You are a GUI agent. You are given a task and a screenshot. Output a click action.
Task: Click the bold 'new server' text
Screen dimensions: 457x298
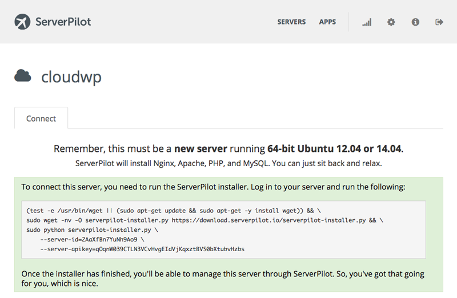point(201,148)
